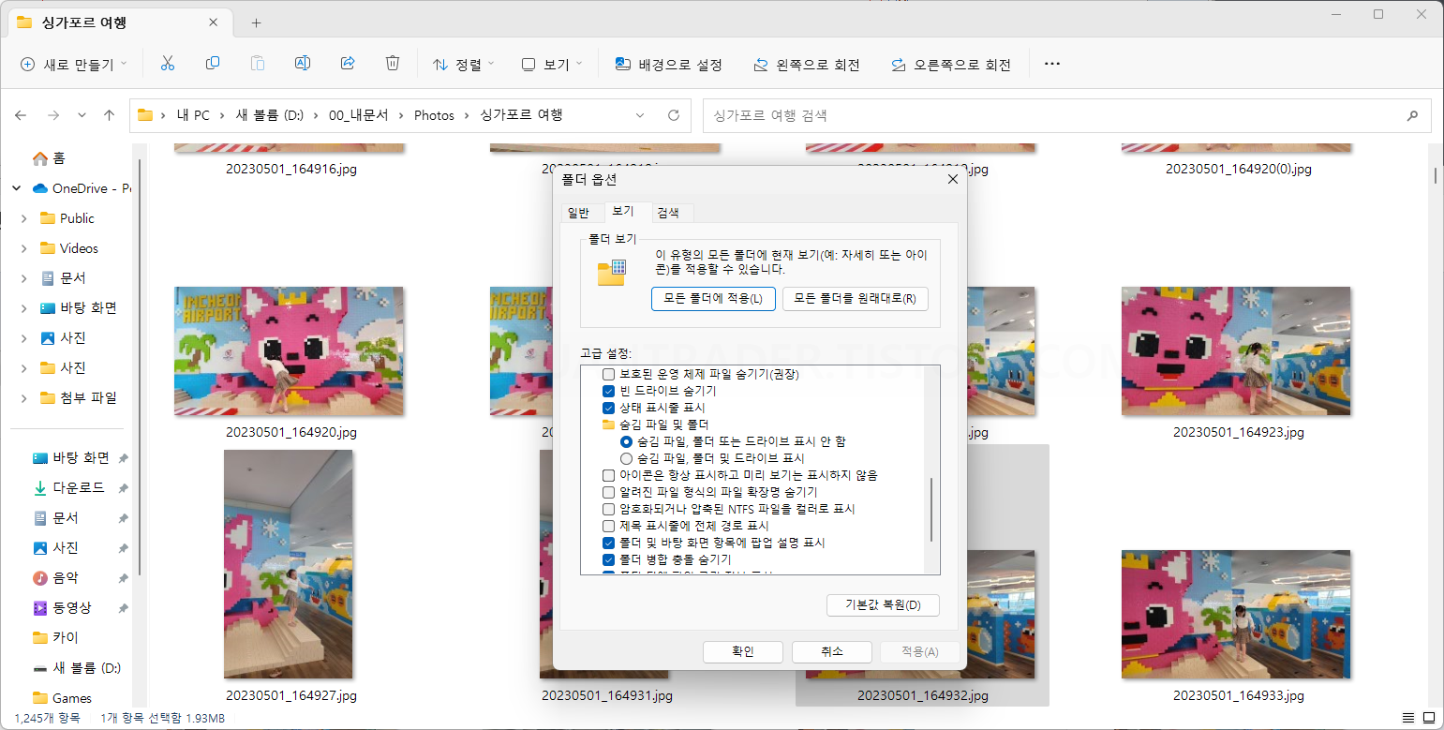Open the three-dot See more menu

[1051, 64]
